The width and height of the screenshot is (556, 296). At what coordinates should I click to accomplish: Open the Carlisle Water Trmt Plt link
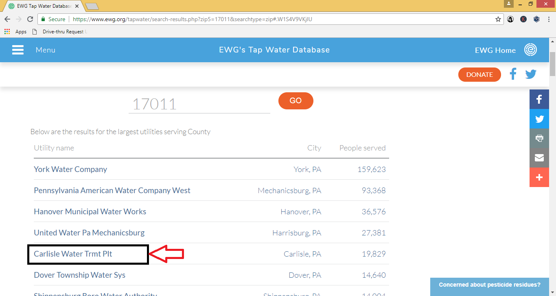coord(73,254)
